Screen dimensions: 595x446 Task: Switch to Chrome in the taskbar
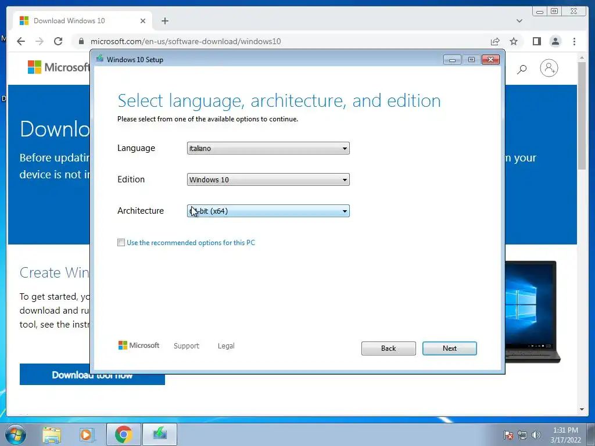(123, 434)
